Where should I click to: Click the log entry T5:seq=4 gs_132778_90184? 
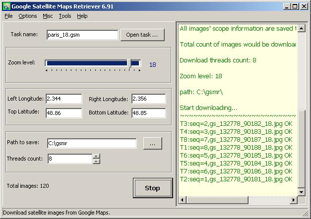[236, 164]
